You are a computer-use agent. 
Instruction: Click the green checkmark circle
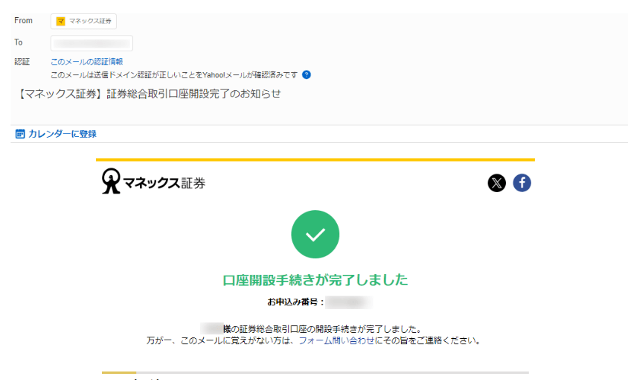[x=315, y=235]
